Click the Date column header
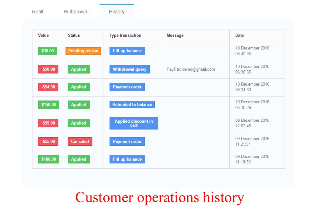The image size is (318, 212). (x=239, y=35)
